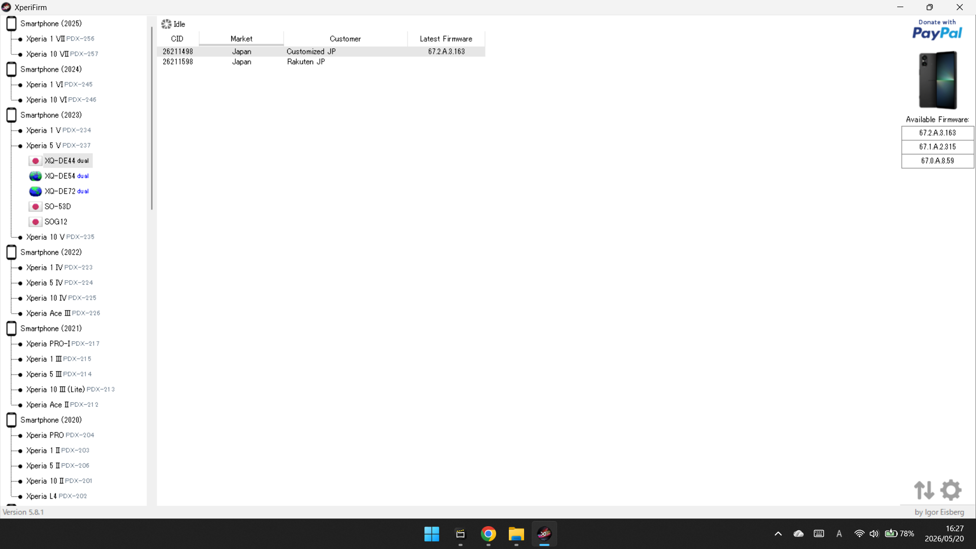
Task: Open the Windows Start menu
Action: click(x=432, y=534)
